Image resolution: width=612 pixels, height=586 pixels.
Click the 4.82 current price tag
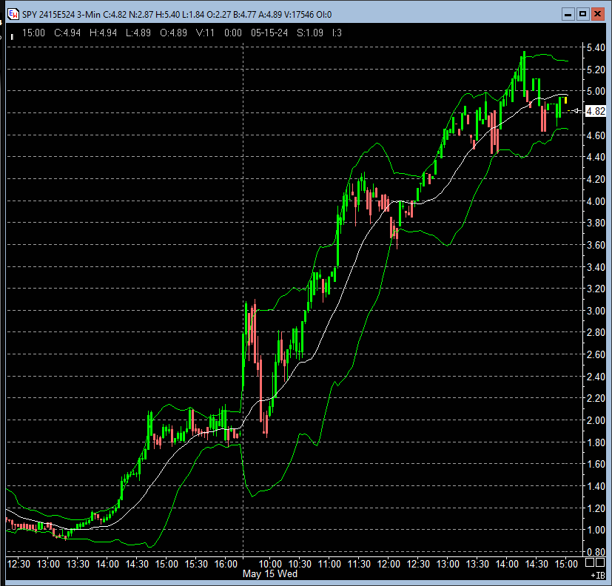(x=596, y=111)
